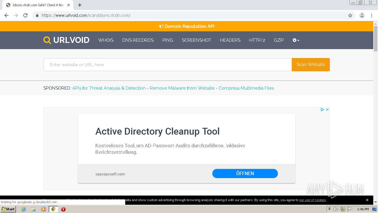Open the Windows Start menu
378x213 pixels.
tap(8, 209)
